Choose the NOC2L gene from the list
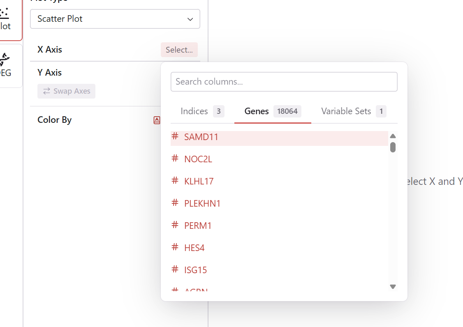This screenshot has height=327, width=463. pyautogui.click(x=198, y=159)
